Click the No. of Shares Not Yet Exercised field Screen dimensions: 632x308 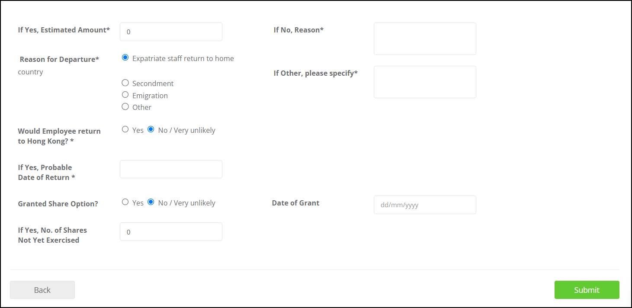pos(171,232)
